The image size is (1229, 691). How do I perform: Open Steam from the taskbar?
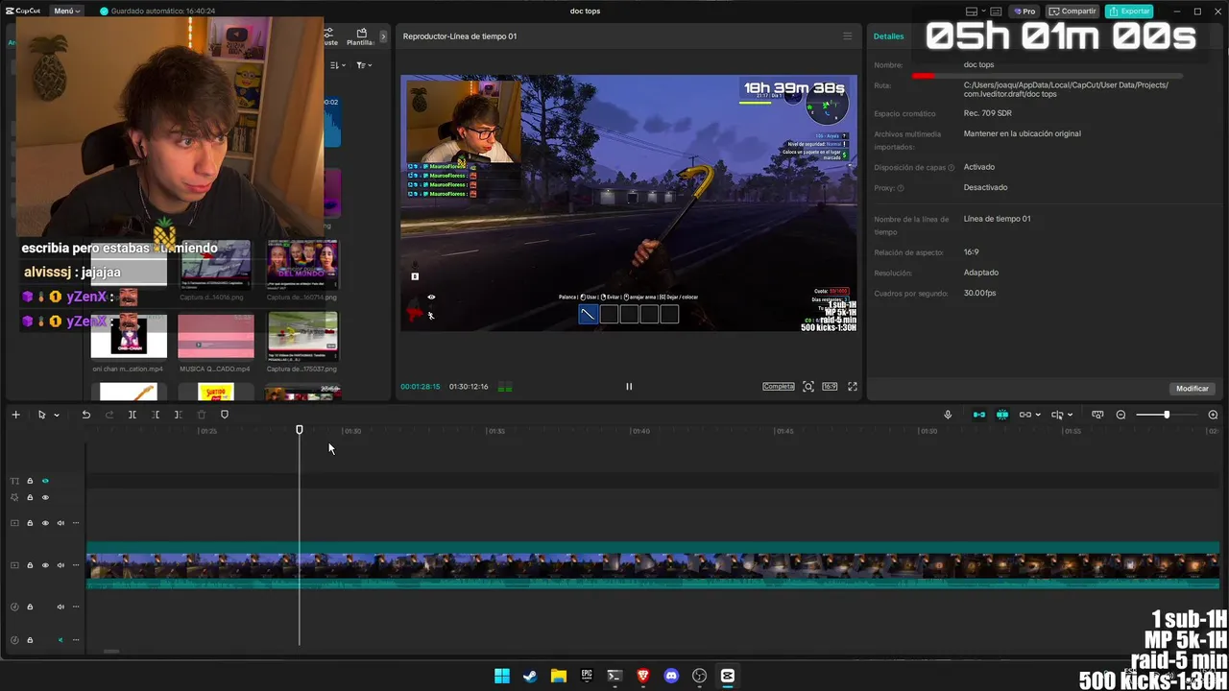[530, 676]
